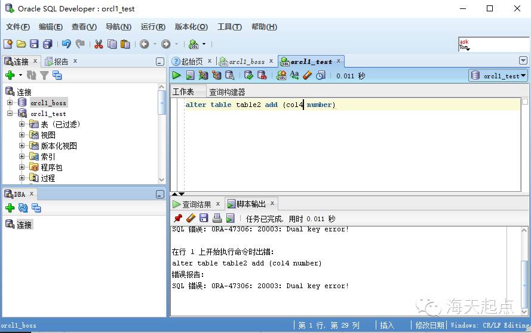The width and height of the screenshot is (531, 333).
Task: Expand the 视图 tree node
Action: (x=22, y=135)
